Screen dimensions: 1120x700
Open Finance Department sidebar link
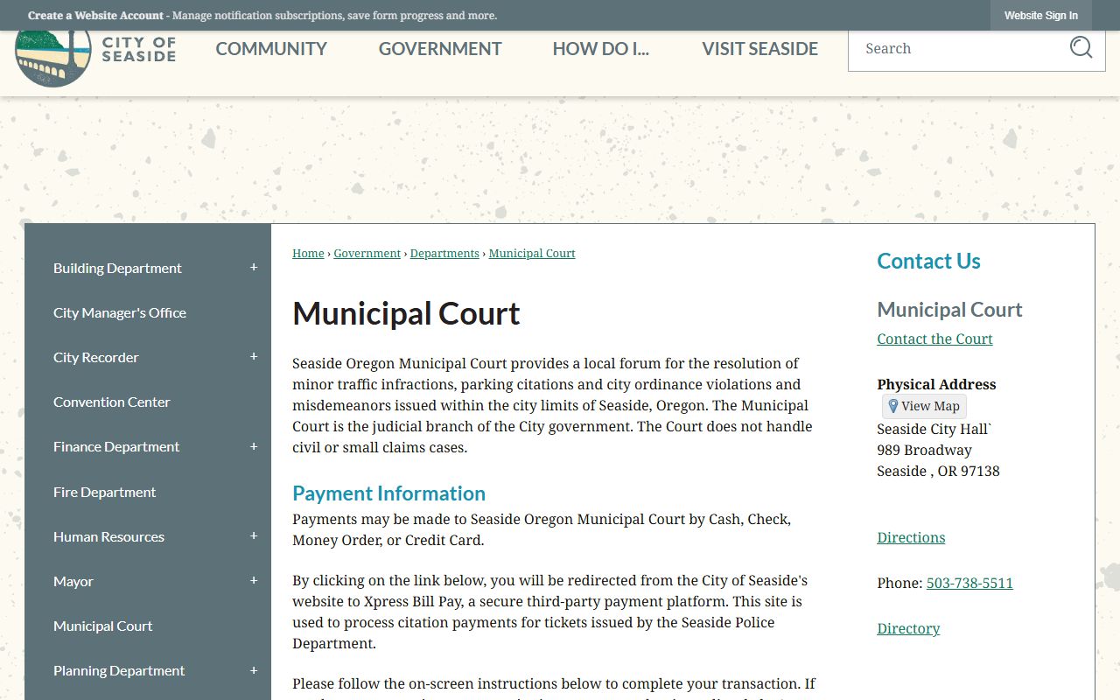pos(116,446)
